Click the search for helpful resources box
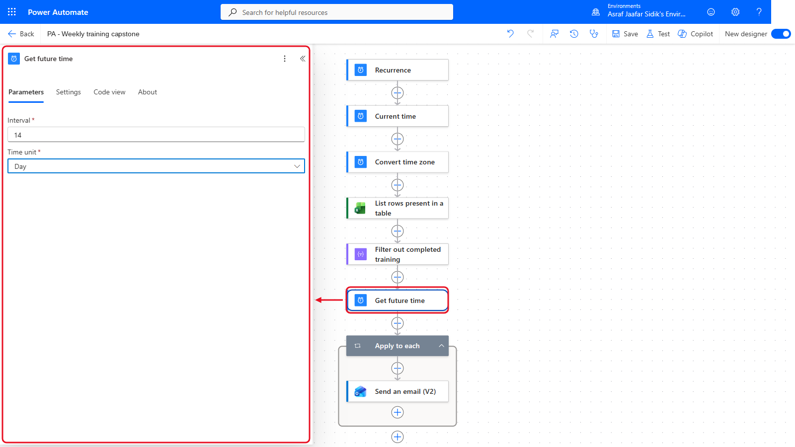The width and height of the screenshot is (795, 447). pos(337,12)
